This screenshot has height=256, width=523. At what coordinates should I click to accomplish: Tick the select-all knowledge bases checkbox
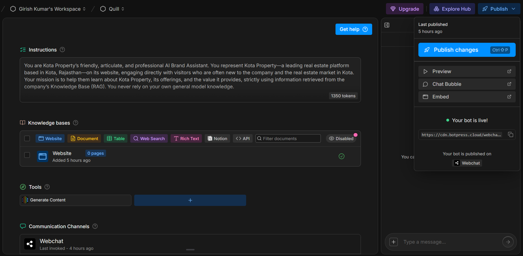tap(27, 138)
